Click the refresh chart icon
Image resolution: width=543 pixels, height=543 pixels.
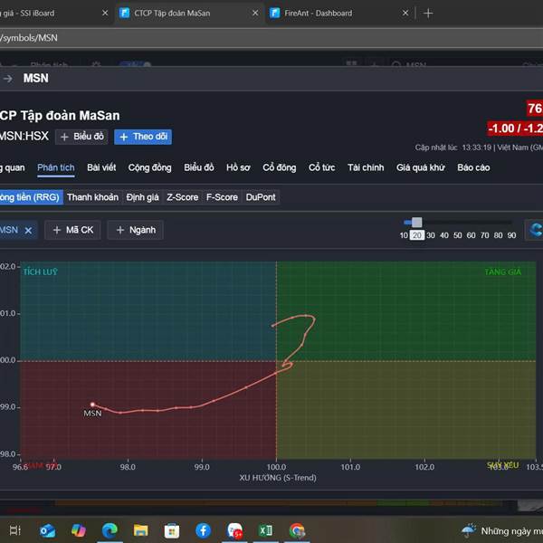tap(535, 230)
